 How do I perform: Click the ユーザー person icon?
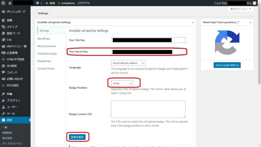pos(3,107)
